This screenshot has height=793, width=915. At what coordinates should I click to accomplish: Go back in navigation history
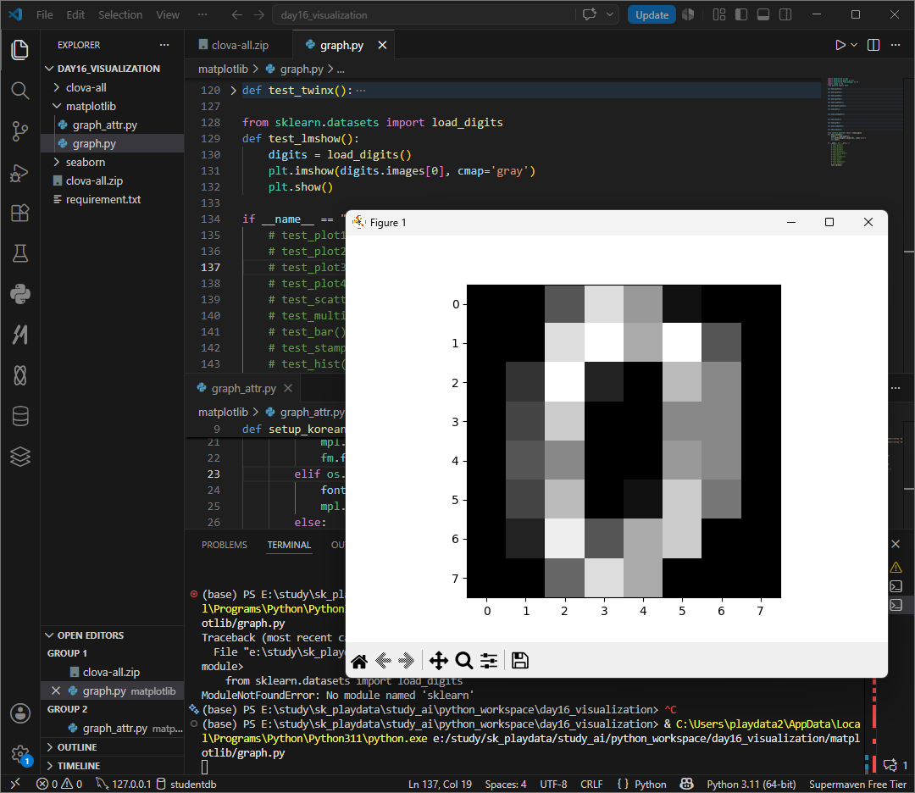[x=236, y=14]
